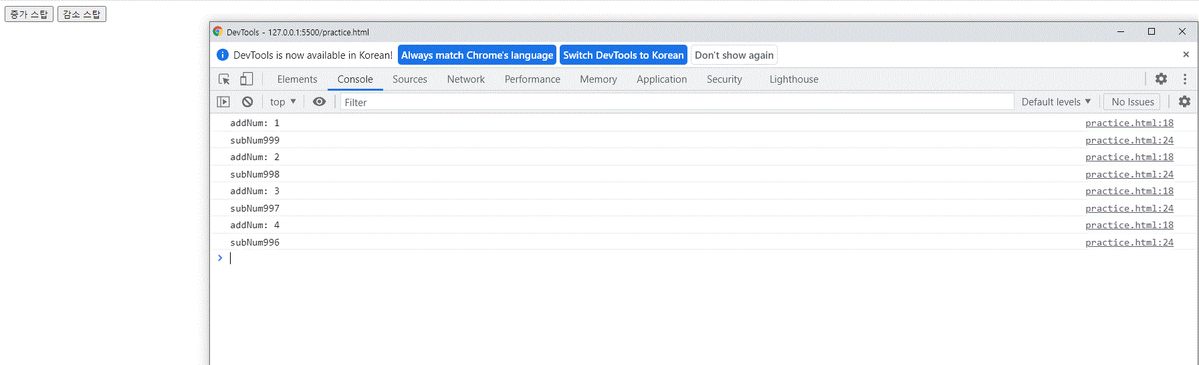Open practice.html:18 link for addNum: 1
This screenshot has width=1199, height=365.
pos(1129,123)
